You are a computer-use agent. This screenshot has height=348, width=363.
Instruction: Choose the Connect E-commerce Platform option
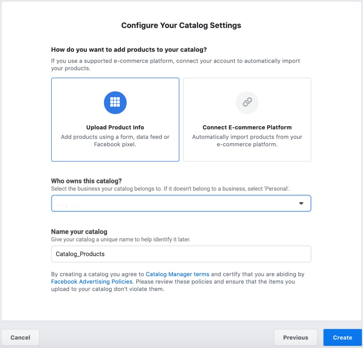tap(247, 120)
